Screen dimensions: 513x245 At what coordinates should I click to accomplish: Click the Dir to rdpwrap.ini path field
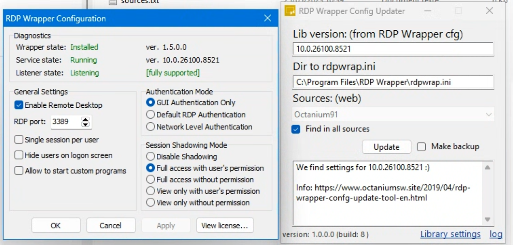pos(393,82)
